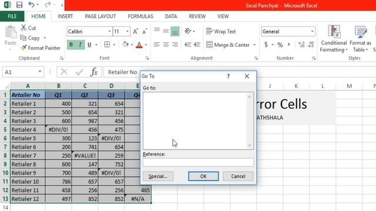Open Format as Table gallery
Viewport: 376px width, 211px height.
(360, 39)
